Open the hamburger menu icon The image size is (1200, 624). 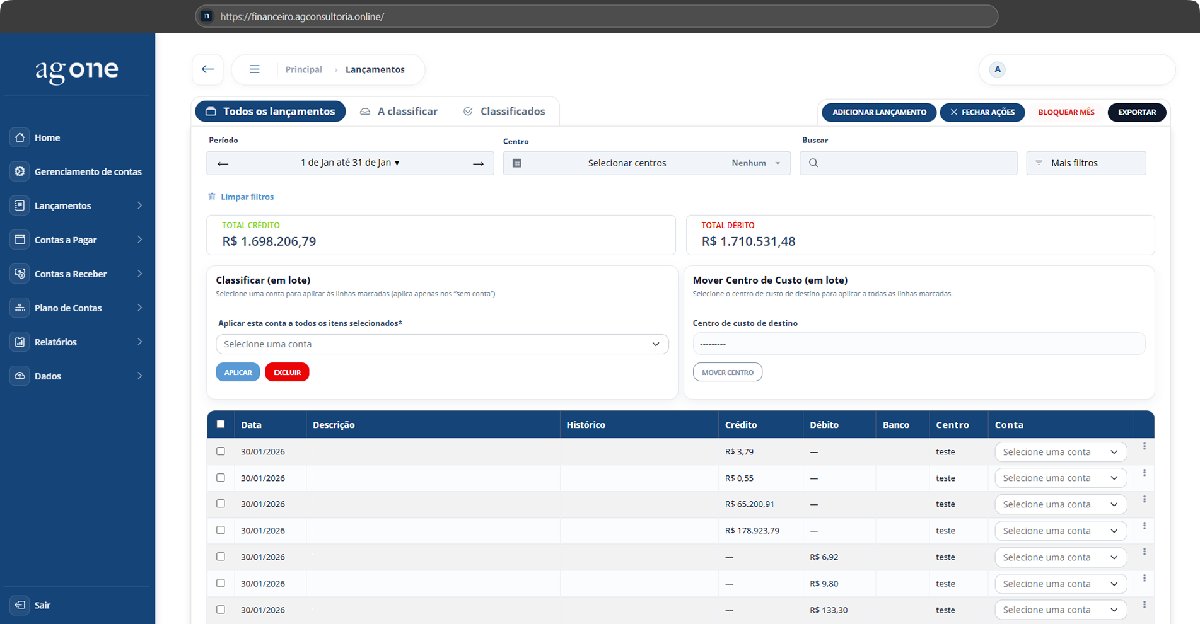pos(254,69)
